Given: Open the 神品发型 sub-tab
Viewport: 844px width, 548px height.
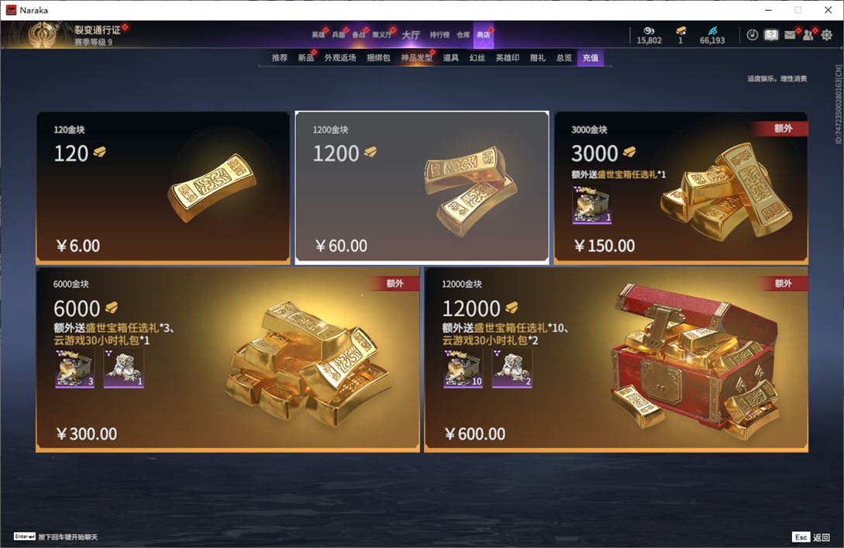Looking at the screenshot, I should click(416, 57).
